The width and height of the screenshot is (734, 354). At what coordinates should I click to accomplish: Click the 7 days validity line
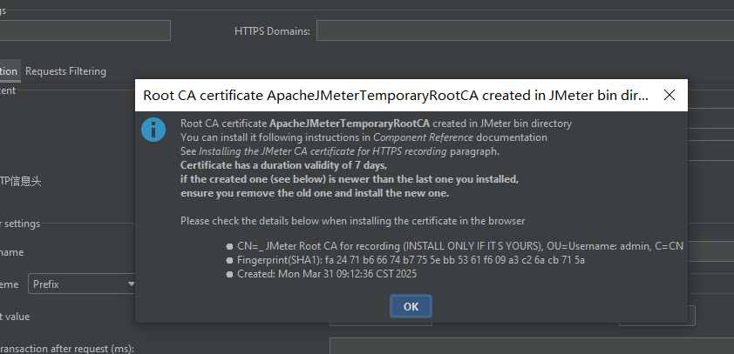pos(283,165)
